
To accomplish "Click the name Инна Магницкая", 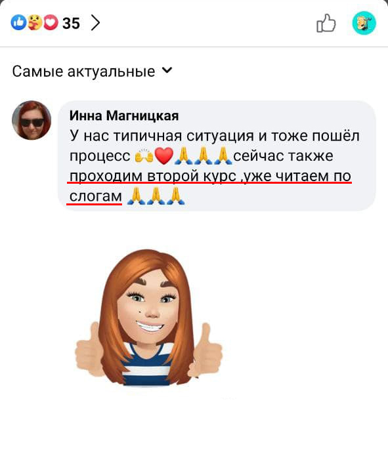I will tap(124, 115).
